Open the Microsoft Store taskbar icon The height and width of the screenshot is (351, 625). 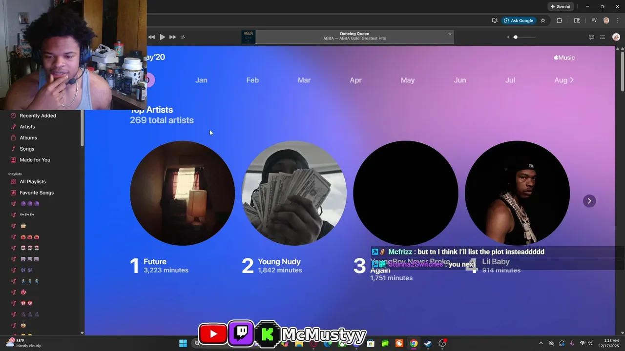(371, 343)
